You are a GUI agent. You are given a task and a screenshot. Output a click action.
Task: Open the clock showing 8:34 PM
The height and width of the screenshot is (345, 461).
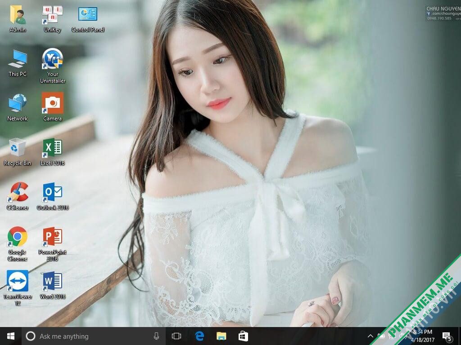[x=422, y=336]
